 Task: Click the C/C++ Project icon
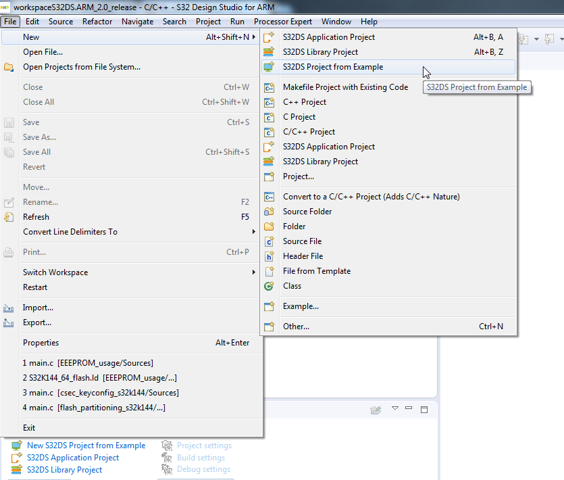(x=269, y=132)
